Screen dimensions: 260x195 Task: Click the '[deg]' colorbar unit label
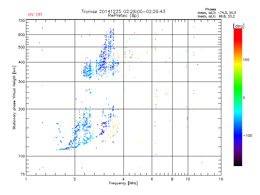point(239,26)
